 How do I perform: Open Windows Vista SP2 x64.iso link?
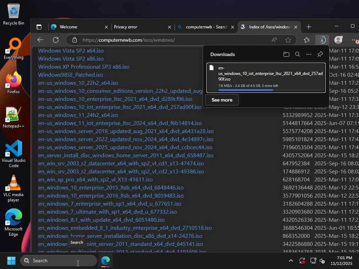[71, 50]
